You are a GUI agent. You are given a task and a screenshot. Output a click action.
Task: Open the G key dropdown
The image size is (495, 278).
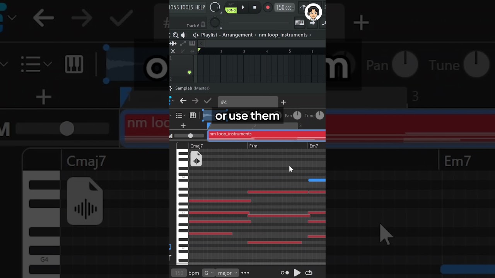point(208,273)
